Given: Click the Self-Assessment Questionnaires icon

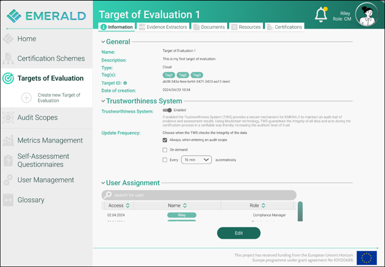Looking at the screenshot, I should click(x=8, y=161).
